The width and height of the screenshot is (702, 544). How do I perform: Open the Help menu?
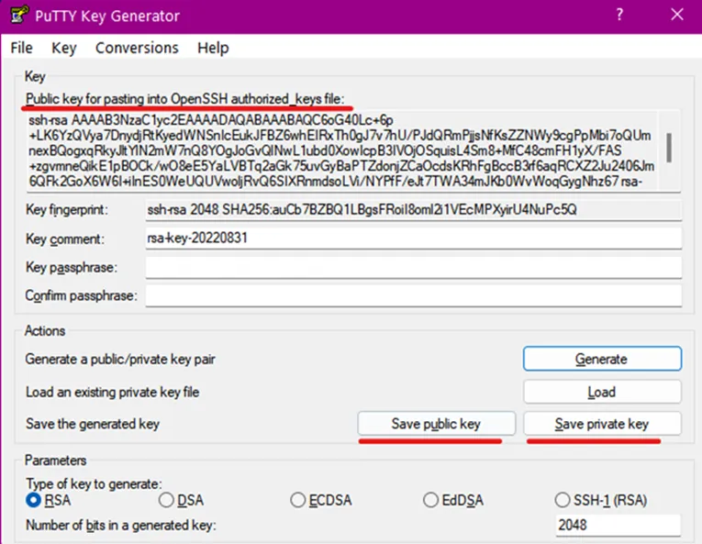pos(213,48)
